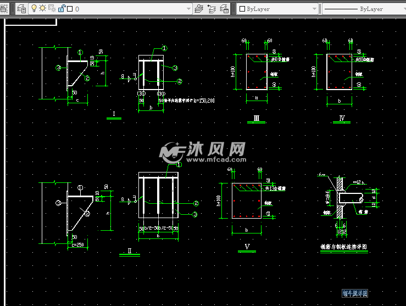The image size is (406, 306).
Task: Toggle the padlock to lock layer 0
Action: click(x=61, y=9)
